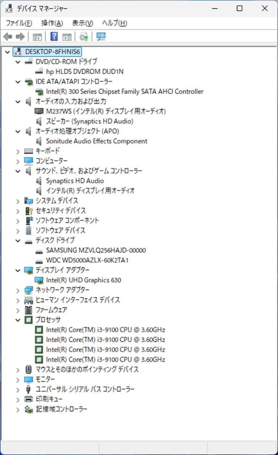Click the セキュリティ デバイス key icon
This screenshot has width=278, height=455.
coord(28,210)
